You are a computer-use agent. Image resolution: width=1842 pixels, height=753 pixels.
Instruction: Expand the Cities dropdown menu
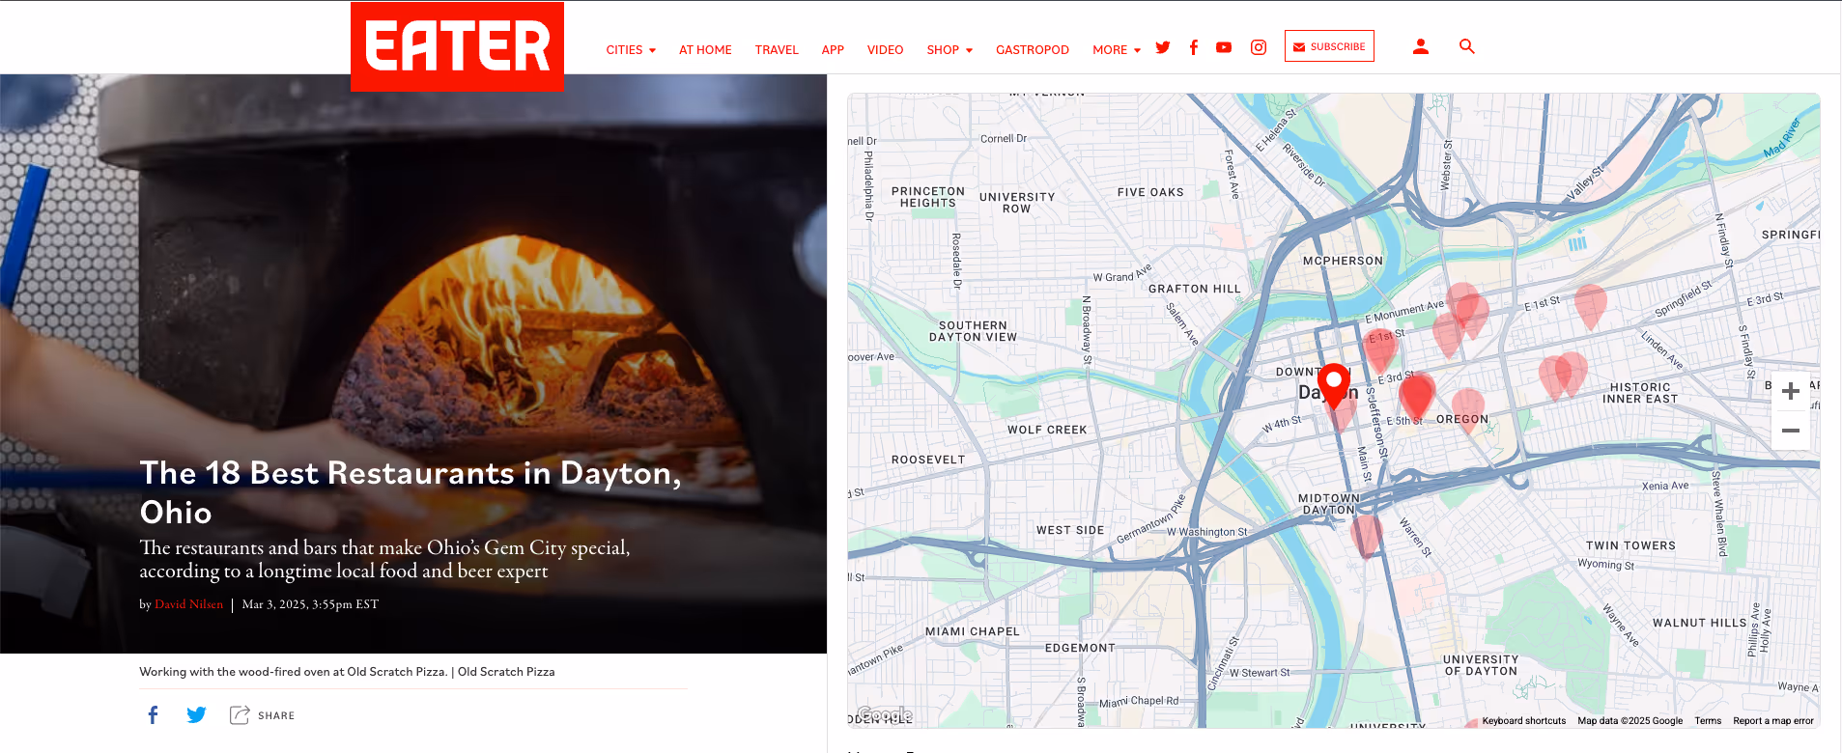(631, 50)
